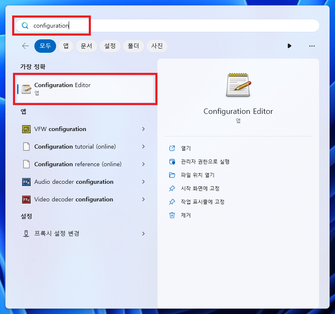Choose 작업 표시줄에 고정

point(203,202)
